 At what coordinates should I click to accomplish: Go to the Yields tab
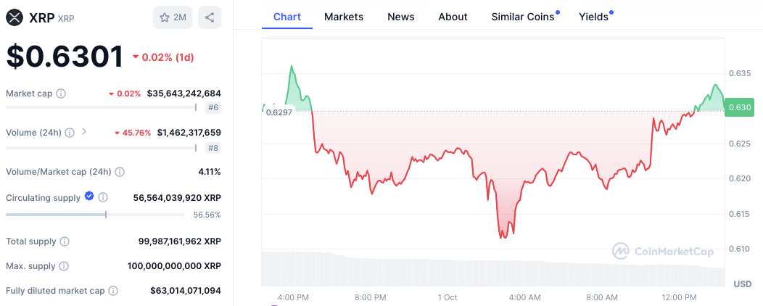pos(593,17)
